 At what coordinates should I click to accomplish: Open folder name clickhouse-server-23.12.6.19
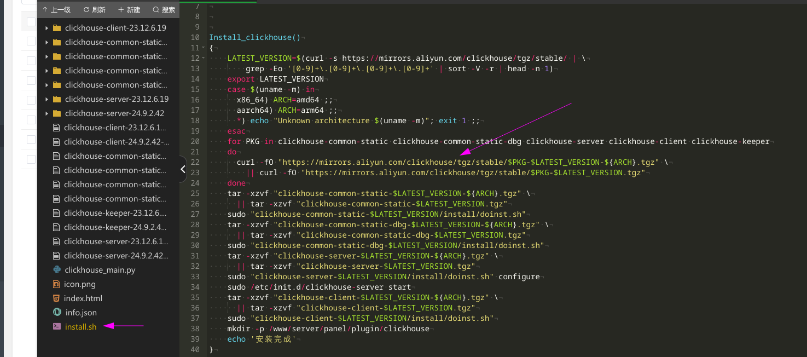coord(117,99)
